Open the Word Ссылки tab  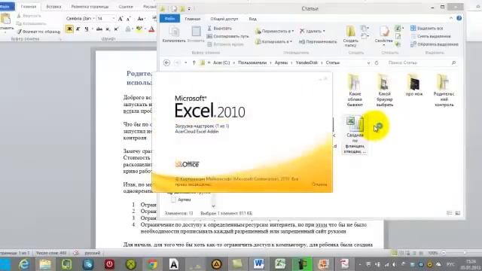click(126, 7)
